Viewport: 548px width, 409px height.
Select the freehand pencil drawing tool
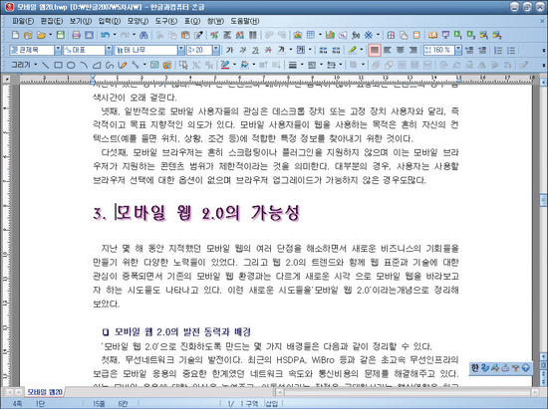[123, 65]
